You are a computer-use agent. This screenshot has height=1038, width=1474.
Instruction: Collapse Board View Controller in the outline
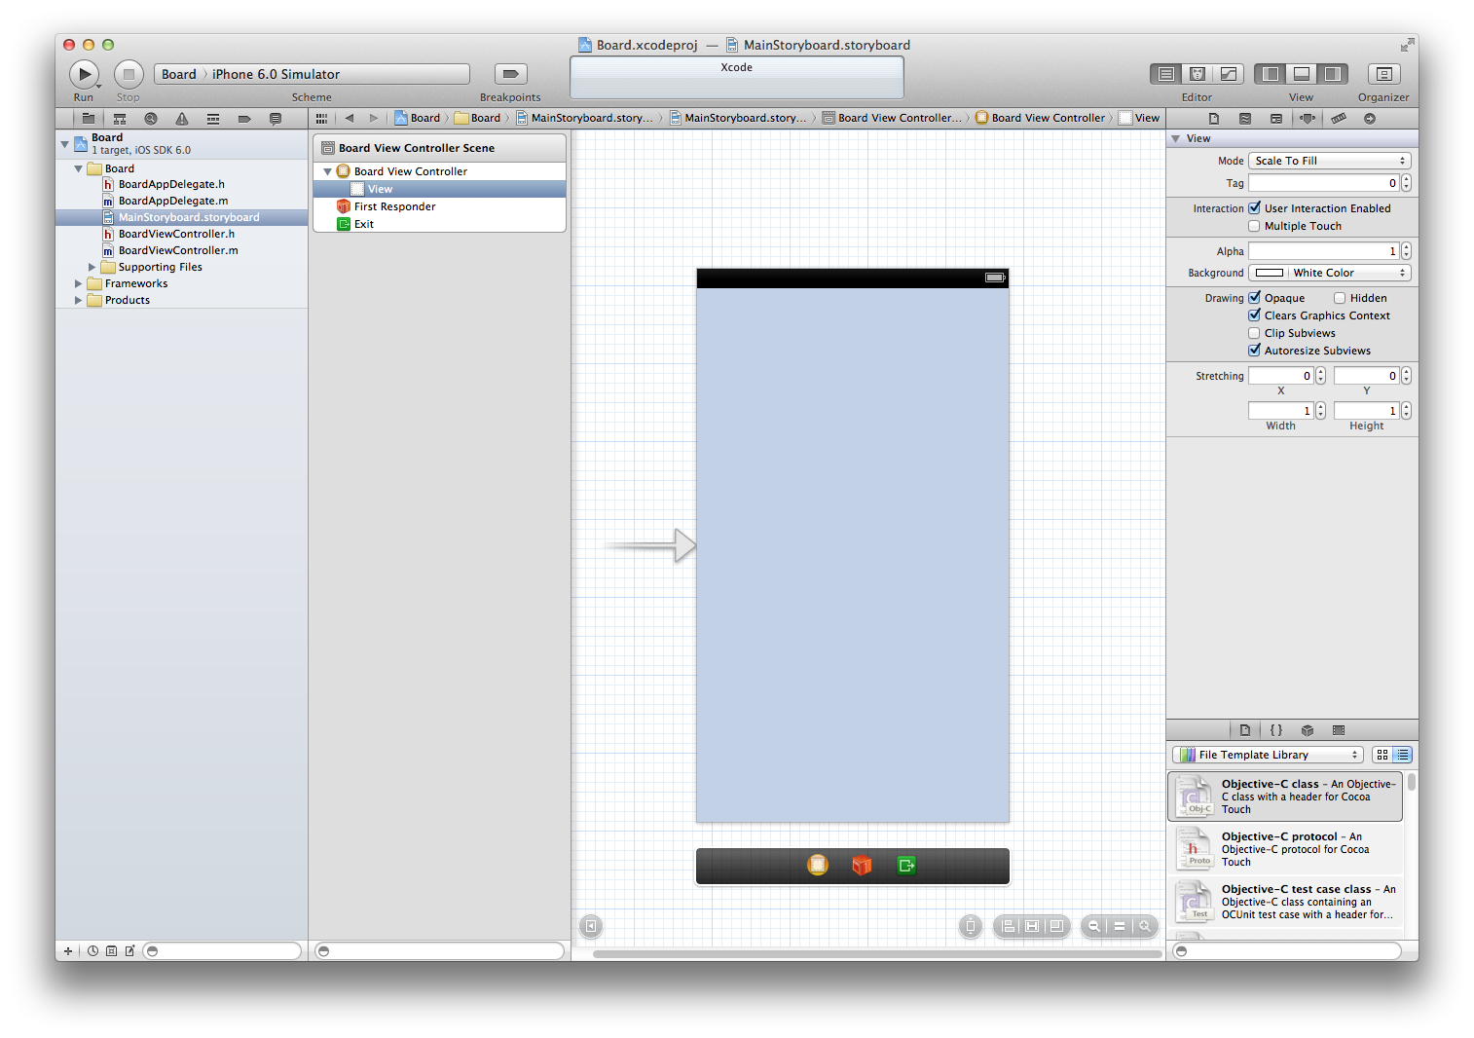coord(327,171)
